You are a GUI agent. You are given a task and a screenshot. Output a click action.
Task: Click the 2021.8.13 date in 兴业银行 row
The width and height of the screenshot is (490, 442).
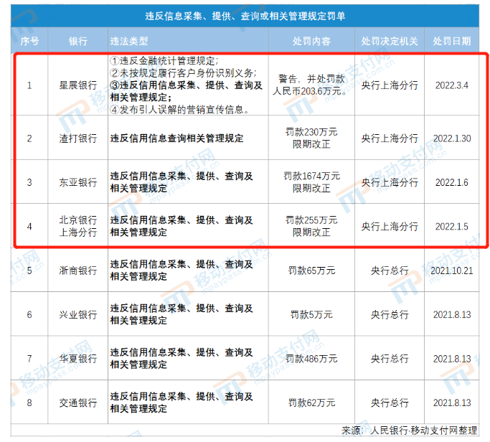(x=452, y=314)
